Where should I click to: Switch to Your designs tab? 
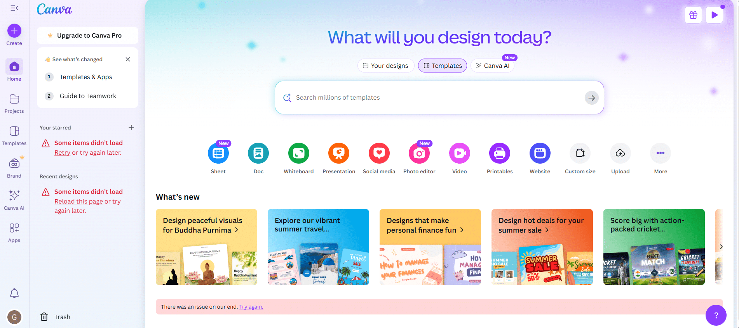click(386, 66)
